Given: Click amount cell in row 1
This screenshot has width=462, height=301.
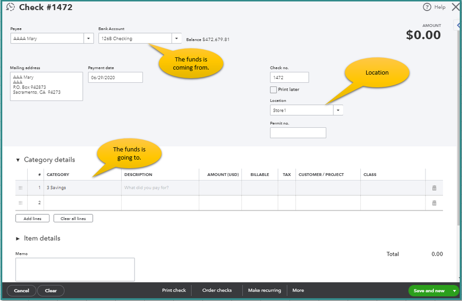Looking at the screenshot, I should tap(221, 188).
